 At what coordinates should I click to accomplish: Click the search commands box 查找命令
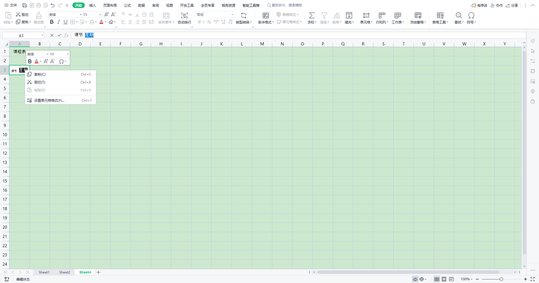coord(287,5)
